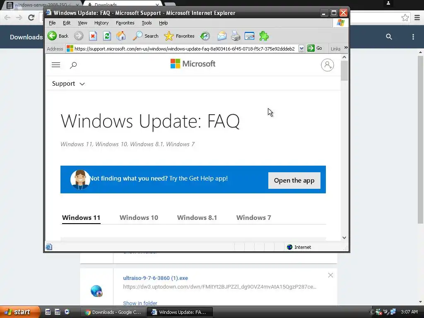
Task: Stop page loading with red X icon
Action: 93,36
